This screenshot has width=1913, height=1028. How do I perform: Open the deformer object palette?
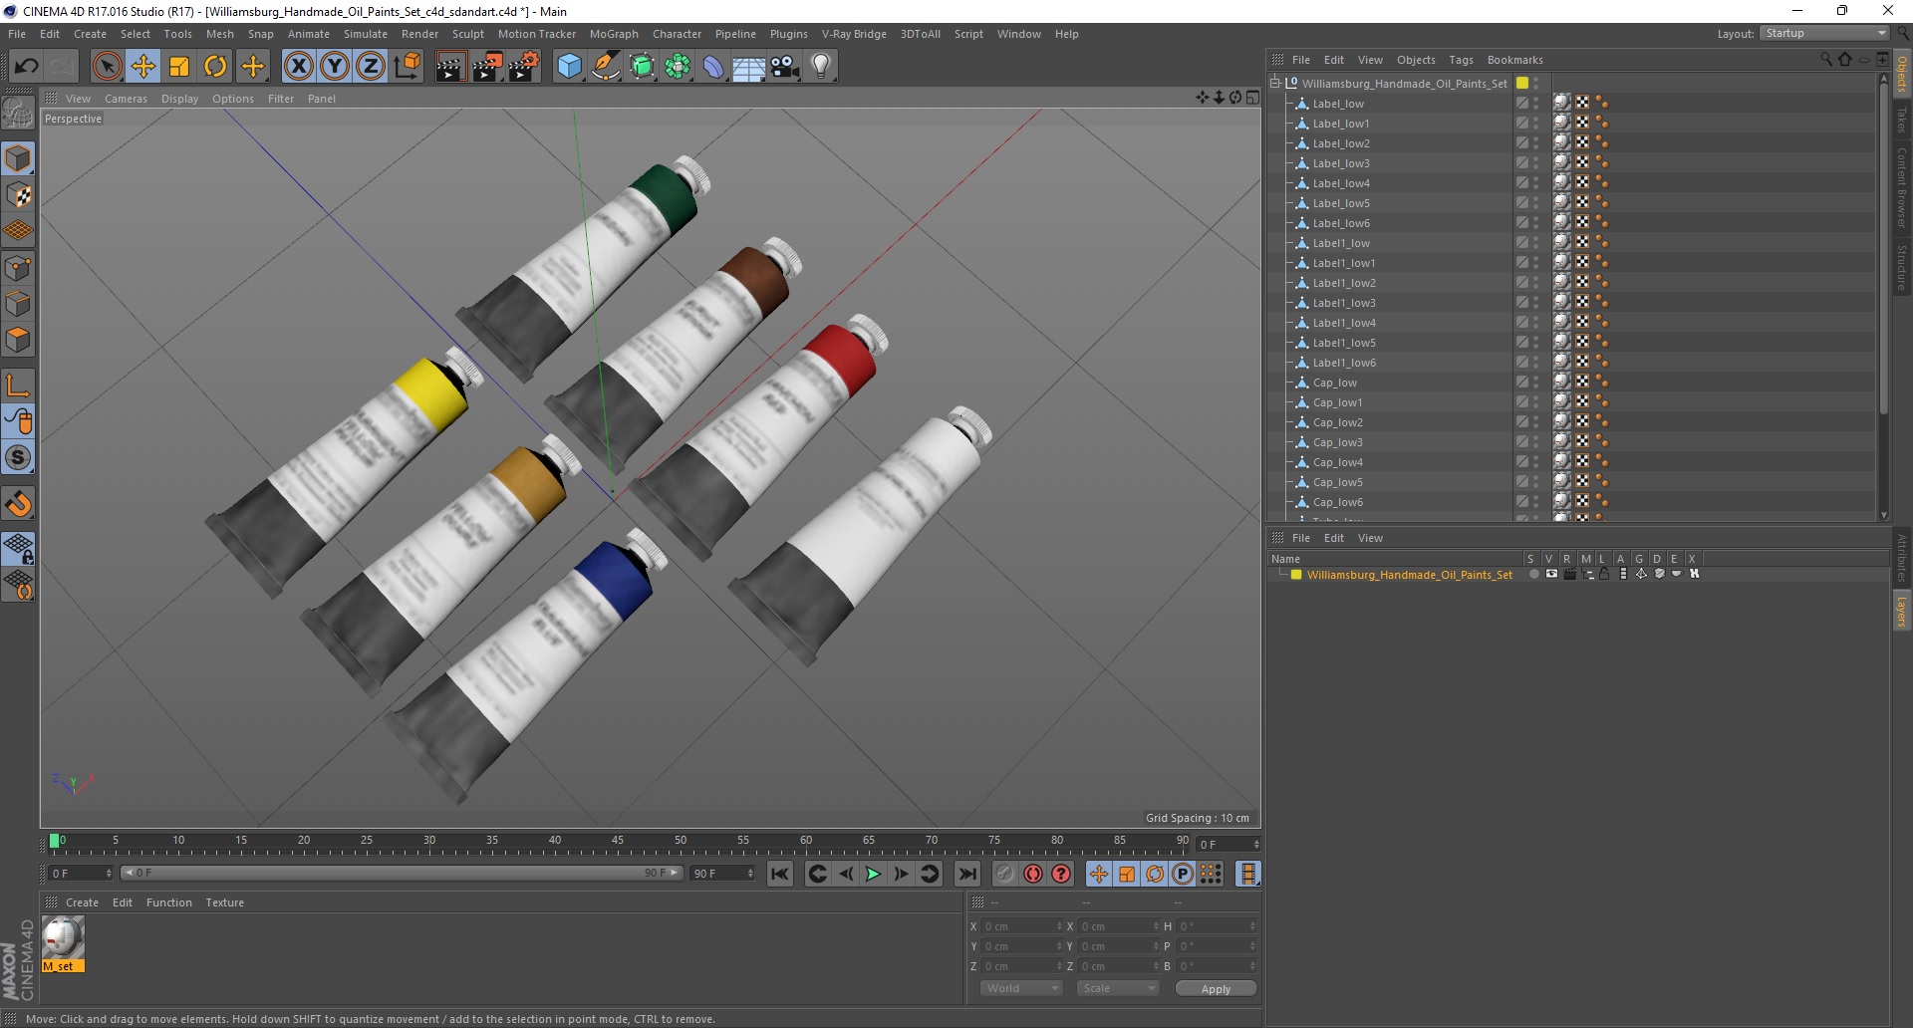click(713, 67)
